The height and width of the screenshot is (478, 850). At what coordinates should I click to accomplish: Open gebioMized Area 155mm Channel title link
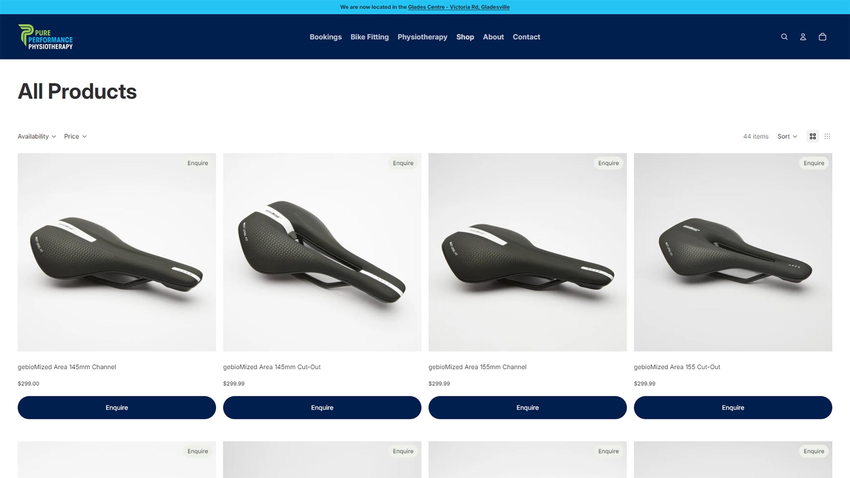point(477,367)
